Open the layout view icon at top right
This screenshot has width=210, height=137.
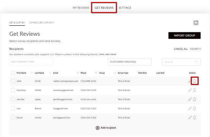(196, 23)
